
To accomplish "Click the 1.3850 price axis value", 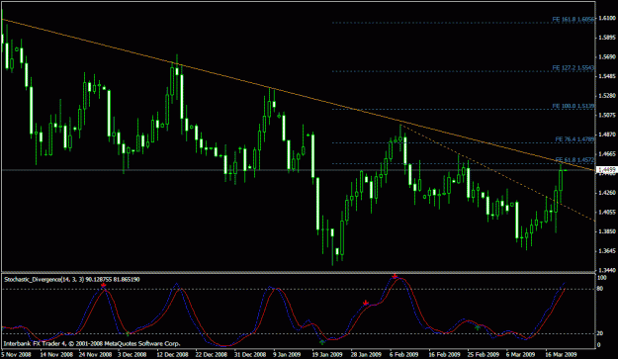I will (607, 231).
